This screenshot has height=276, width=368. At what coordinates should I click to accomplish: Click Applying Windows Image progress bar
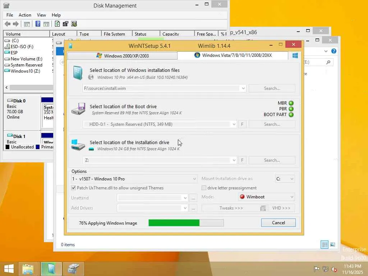click(186, 223)
